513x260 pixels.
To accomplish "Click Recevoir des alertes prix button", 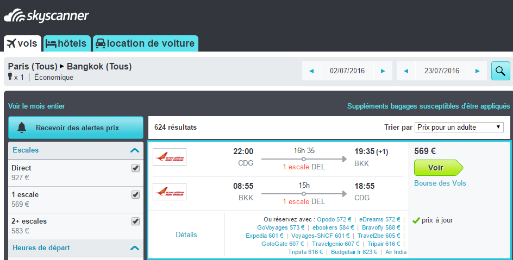I will coord(76,128).
